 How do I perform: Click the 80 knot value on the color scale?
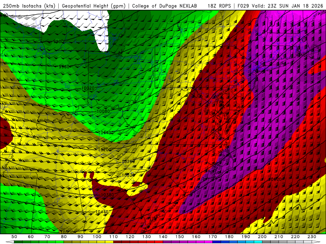[x=64, y=237]
